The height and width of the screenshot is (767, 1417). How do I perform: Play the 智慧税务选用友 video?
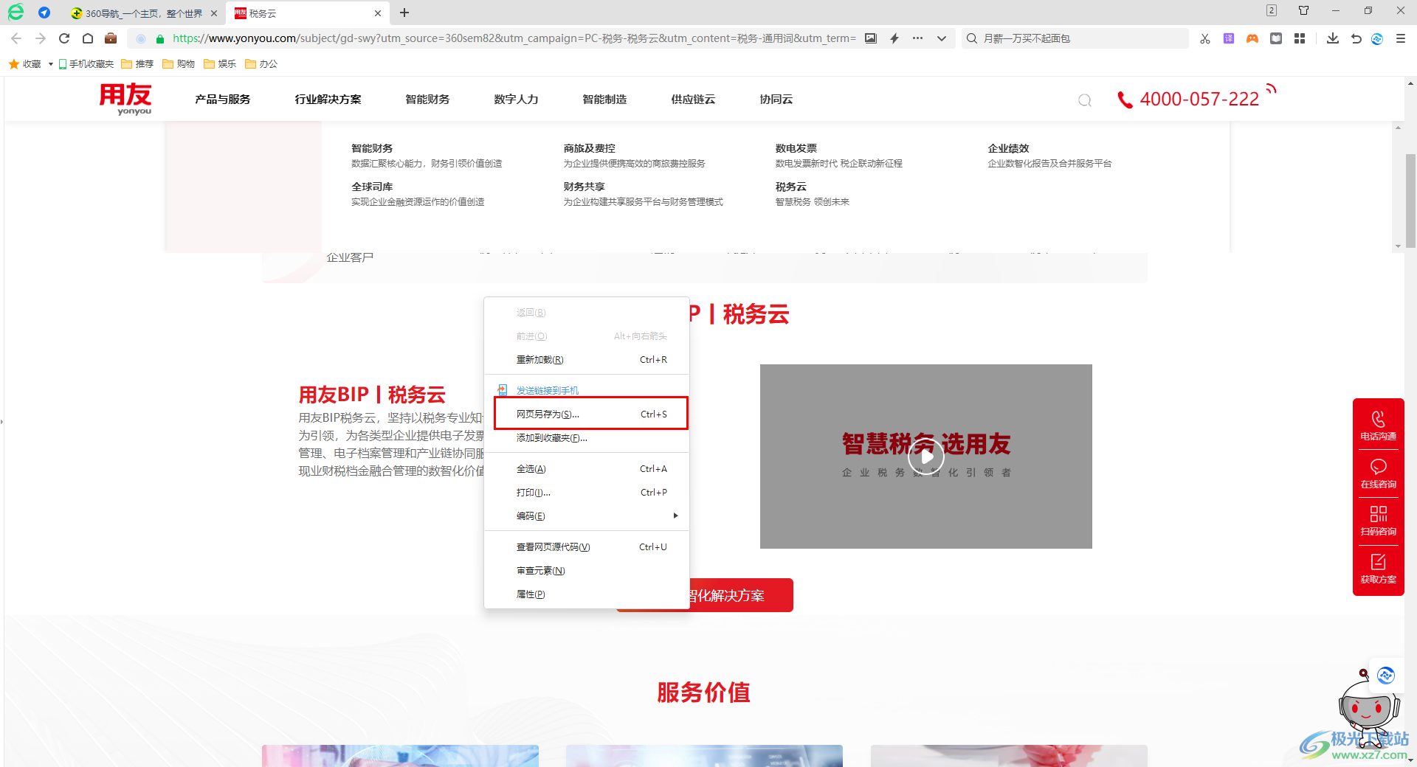[x=926, y=457]
